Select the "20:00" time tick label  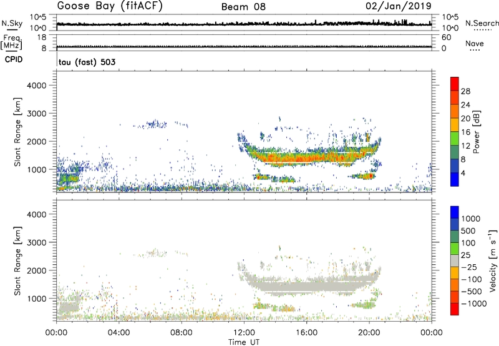[x=369, y=333]
